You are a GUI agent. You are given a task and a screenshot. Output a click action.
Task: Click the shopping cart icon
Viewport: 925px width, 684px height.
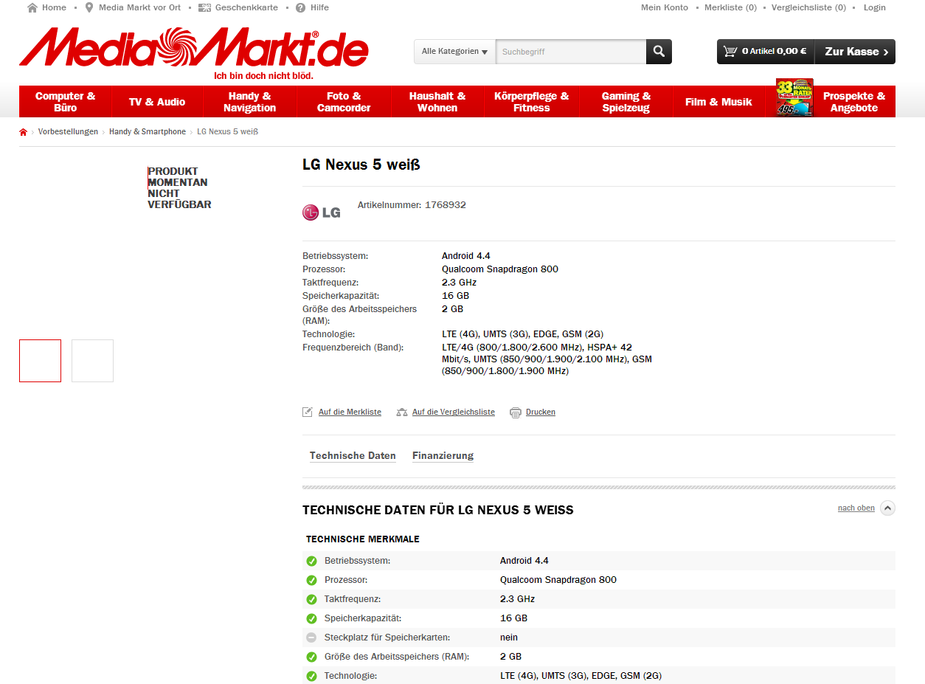[x=730, y=51]
